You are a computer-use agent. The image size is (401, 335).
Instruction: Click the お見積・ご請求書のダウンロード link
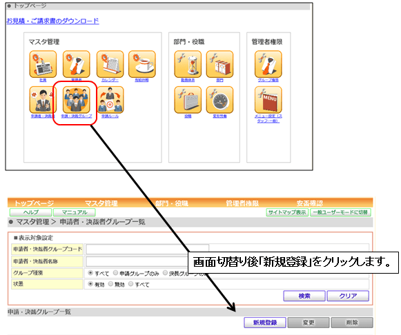pos(52,21)
